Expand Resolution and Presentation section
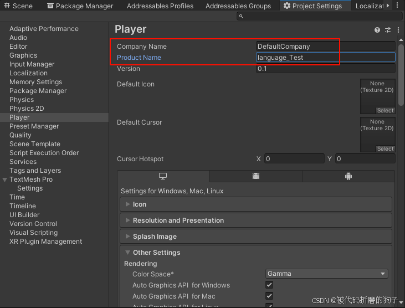This screenshot has width=405, height=308. [256, 220]
